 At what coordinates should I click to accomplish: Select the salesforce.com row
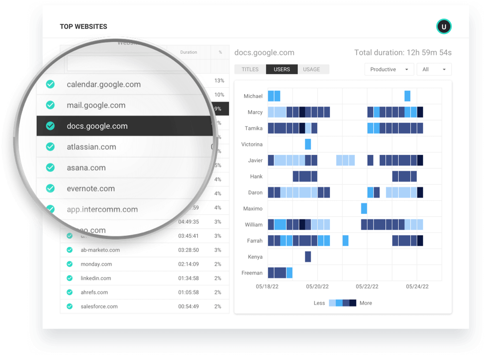[x=144, y=307]
